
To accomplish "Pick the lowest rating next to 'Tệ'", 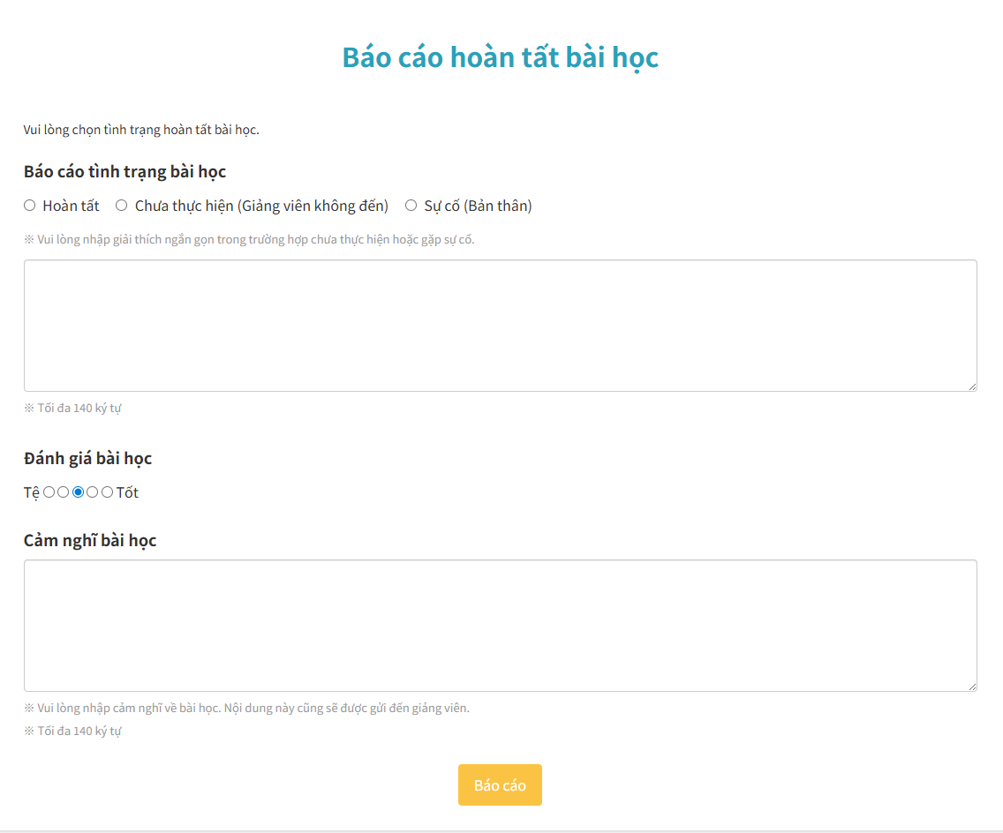I will (x=49, y=492).
